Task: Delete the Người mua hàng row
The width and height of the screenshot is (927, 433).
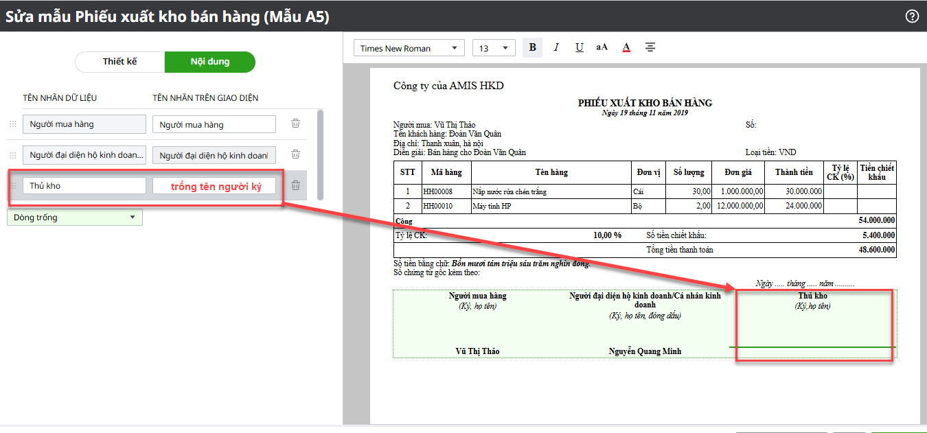Action: pyautogui.click(x=295, y=124)
